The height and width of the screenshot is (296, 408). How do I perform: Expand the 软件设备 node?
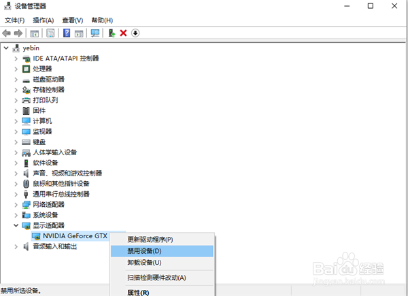[16, 163]
